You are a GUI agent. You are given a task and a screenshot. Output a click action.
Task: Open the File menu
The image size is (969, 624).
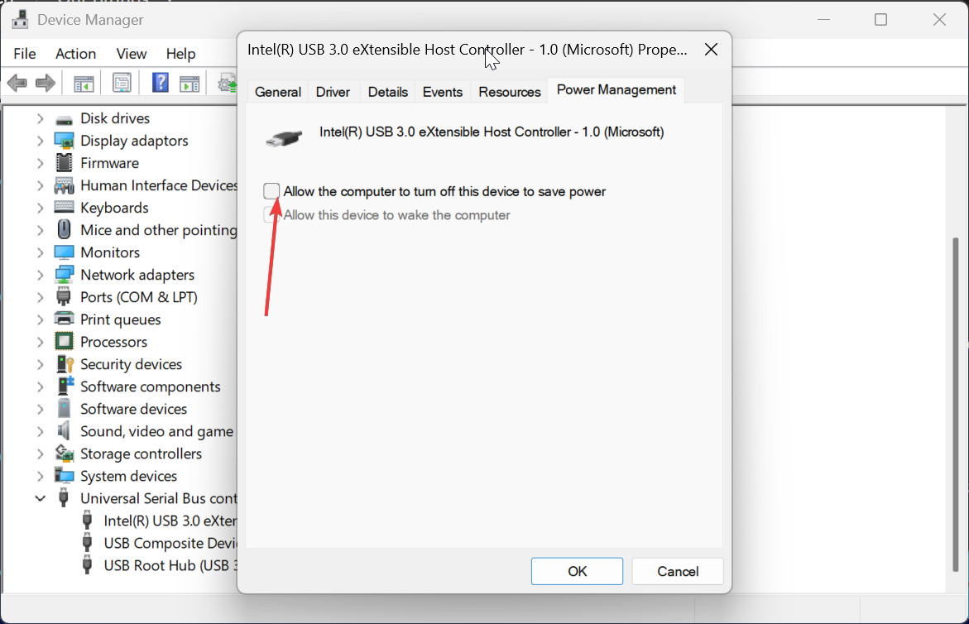25,54
